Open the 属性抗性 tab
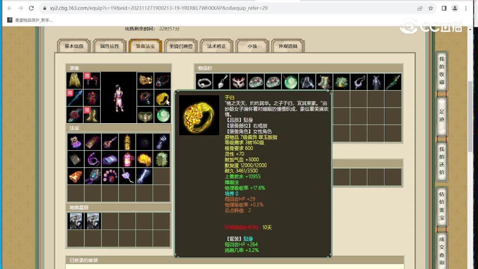The image size is (478, 269). click(109, 46)
